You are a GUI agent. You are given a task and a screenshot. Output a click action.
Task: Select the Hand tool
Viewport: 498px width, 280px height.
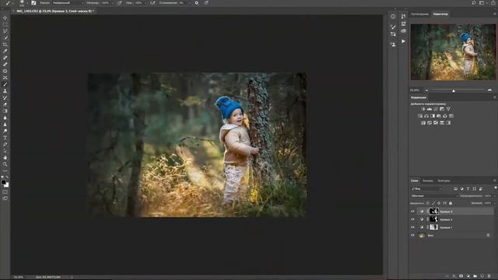point(5,158)
